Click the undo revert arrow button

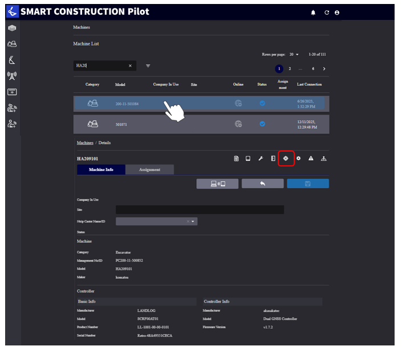pyautogui.click(x=262, y=184)
